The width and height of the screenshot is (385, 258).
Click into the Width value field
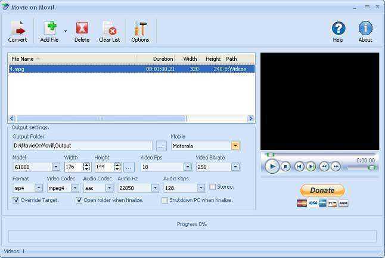[x=74, y=167]
